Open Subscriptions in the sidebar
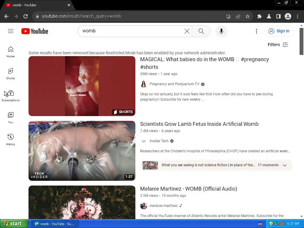 click(10, 96)
